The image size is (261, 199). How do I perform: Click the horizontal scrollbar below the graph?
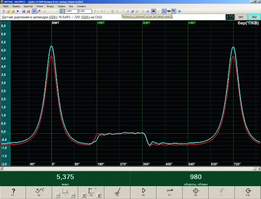[130, 169]
